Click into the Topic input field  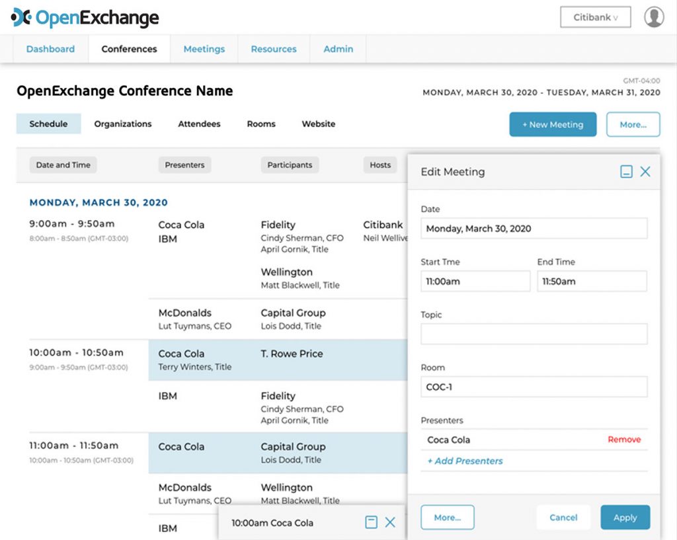click(x=534, y=334)
